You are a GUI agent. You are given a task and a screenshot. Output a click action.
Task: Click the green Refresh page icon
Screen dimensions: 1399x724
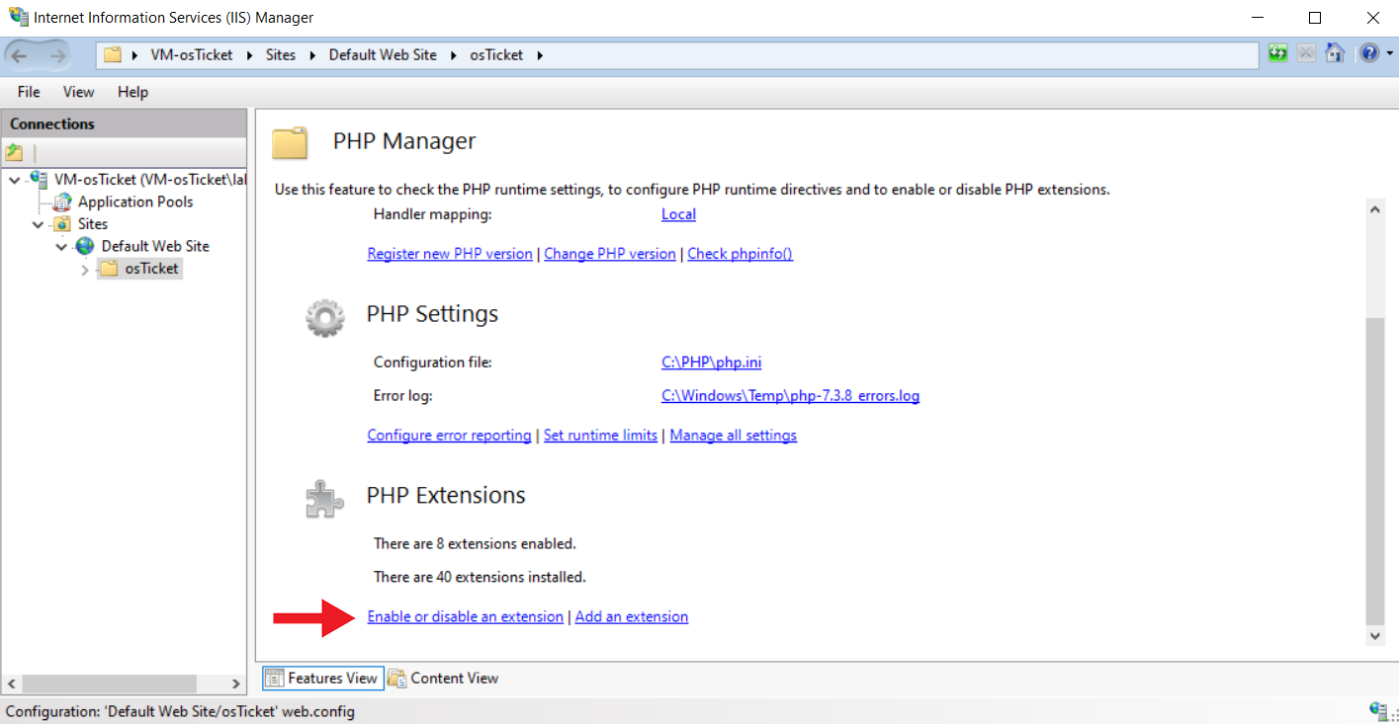(x=1278, y=53)
